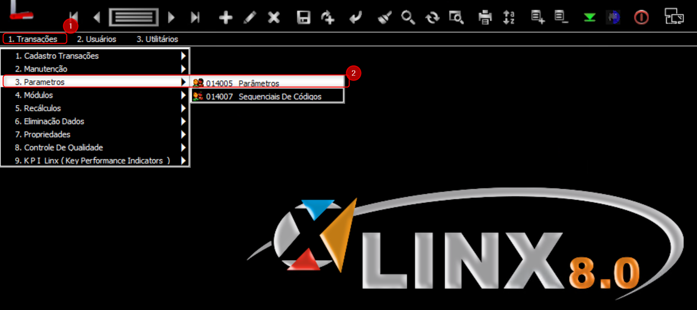Screen dimensions: 697x310
Task: Click the remove line icon
Action: (x=562, y=18)
